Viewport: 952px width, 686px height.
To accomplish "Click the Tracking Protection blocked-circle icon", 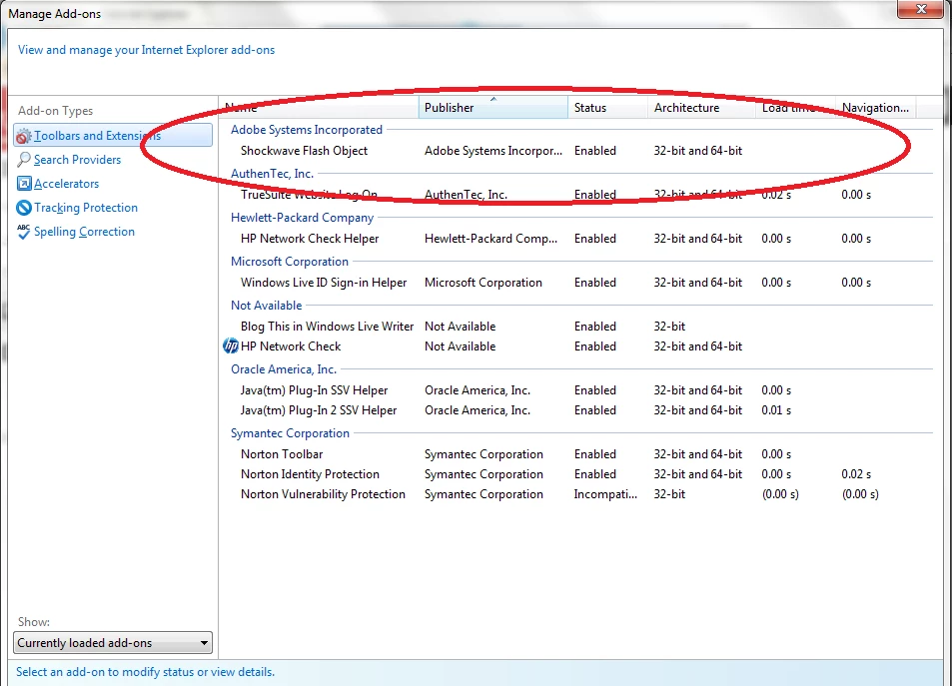I will 24,208.
